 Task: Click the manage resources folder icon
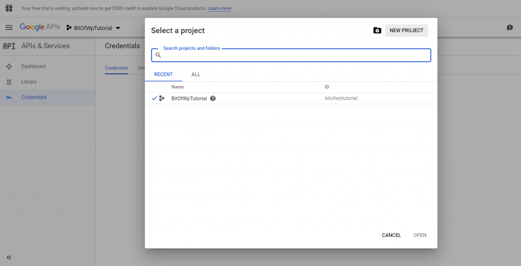tap(377, 31)
